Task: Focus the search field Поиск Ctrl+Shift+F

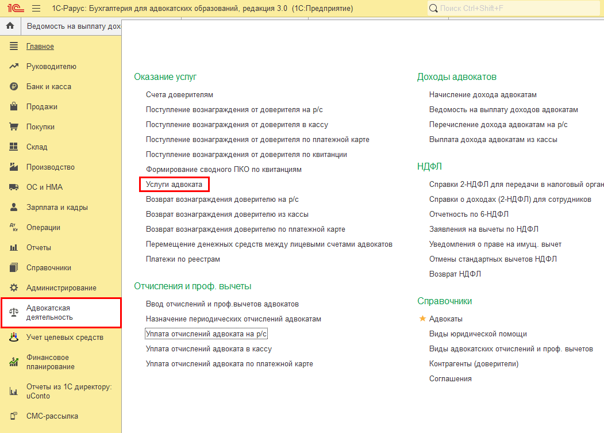Action: [x=514, y=9]
